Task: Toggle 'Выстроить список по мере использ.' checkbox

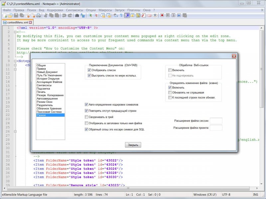Action: coord(89,76)
